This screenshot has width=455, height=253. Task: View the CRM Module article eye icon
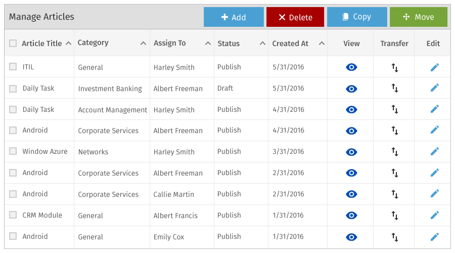[x=351, y=215]
